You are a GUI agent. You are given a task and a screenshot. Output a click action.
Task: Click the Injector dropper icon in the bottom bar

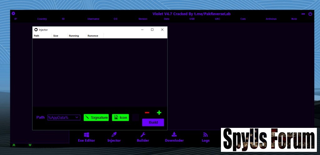[114, 135]
